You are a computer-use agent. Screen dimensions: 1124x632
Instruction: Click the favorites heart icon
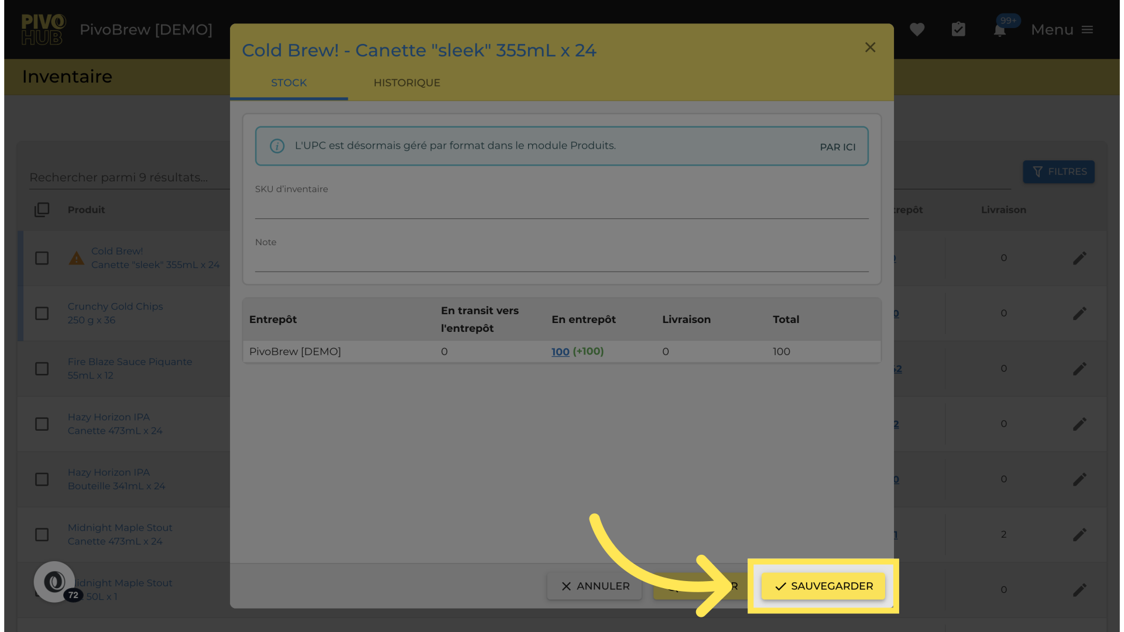pyautogui.click(x=917, y=29)
